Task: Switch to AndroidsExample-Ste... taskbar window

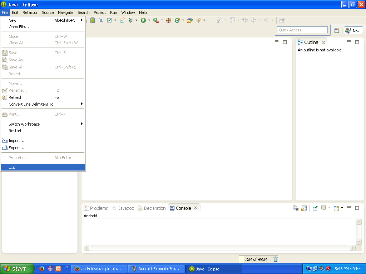Action: point(157,269)
